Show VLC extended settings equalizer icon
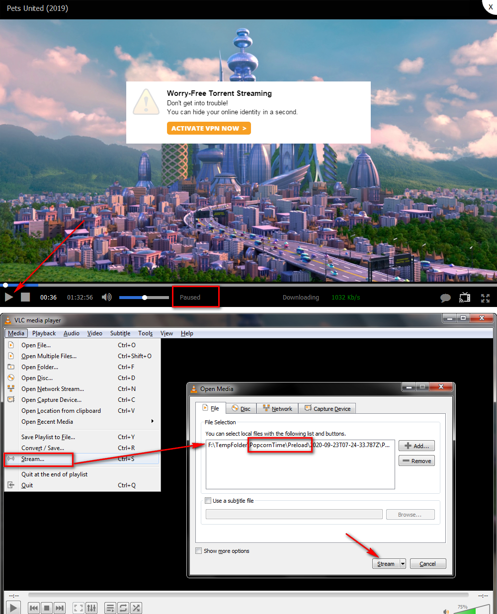This screenshot has height=614, width=497. [91, 608]
